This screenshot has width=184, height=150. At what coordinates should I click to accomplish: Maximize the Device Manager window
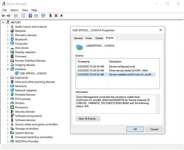pos(167,3)
